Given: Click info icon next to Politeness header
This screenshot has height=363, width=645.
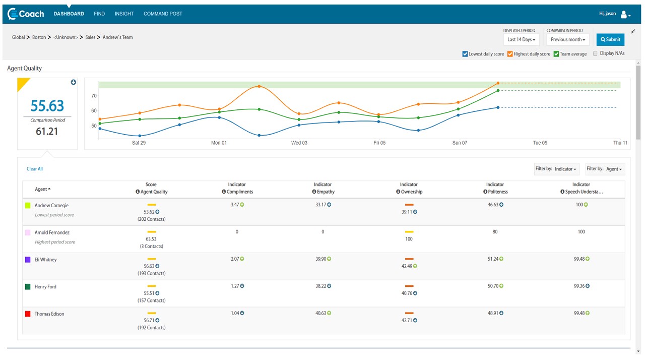Looking at the screenshot, I should tap(485, 192).
